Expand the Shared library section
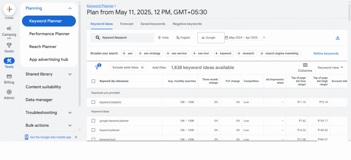The width and height of the screenshot is (351, 160). pos(70,74)
